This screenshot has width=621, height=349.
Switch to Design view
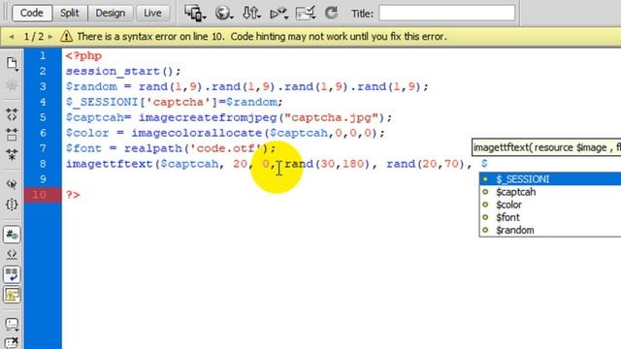coord(110,13)
